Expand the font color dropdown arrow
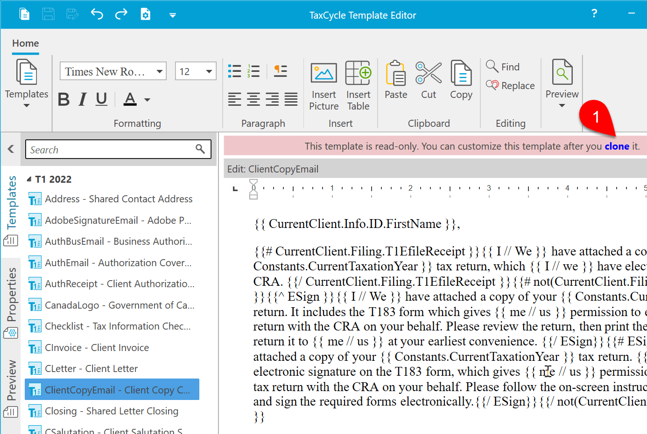 click(147, 100)
